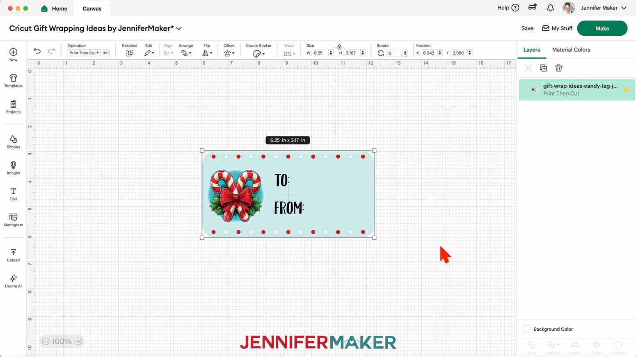
Task: Click the Upload icon
Action: point(13,252)
